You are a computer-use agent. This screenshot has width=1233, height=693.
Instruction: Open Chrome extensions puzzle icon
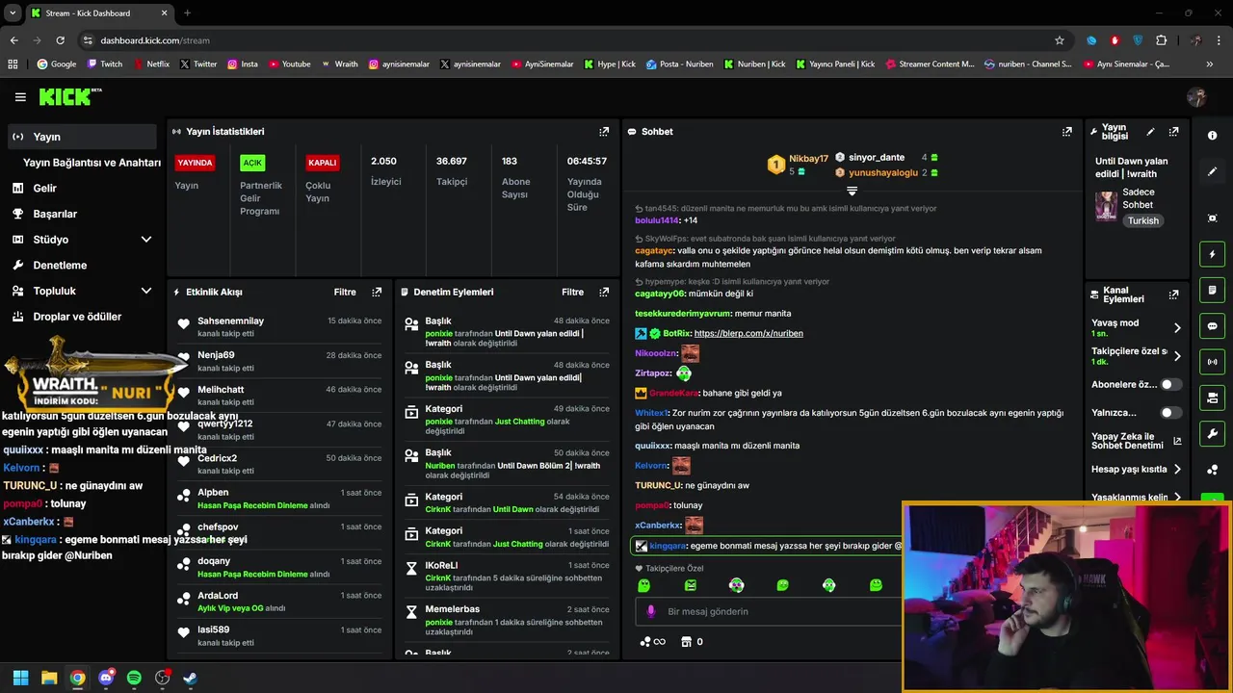point(1161,40)
